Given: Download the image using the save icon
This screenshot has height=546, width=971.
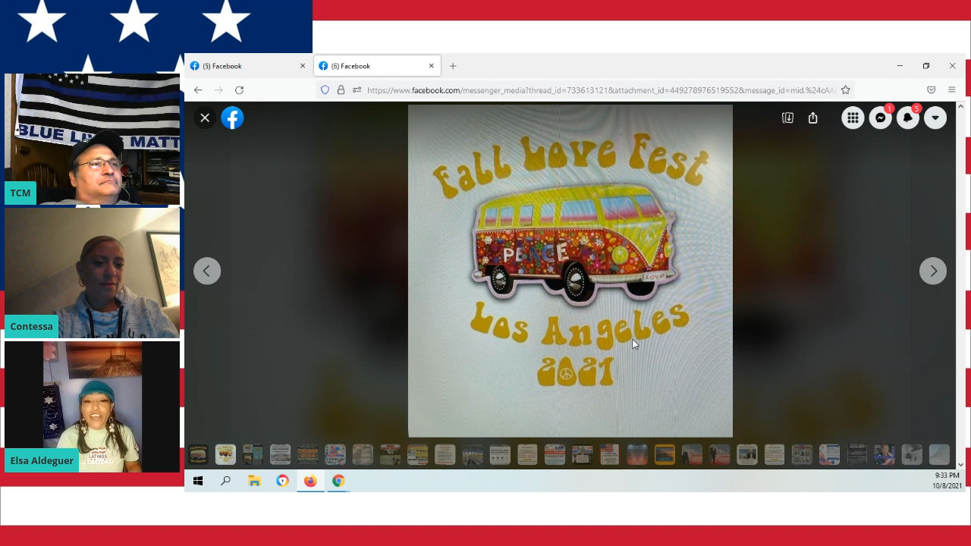Looking at the screenshot, I should click(787, 118).
